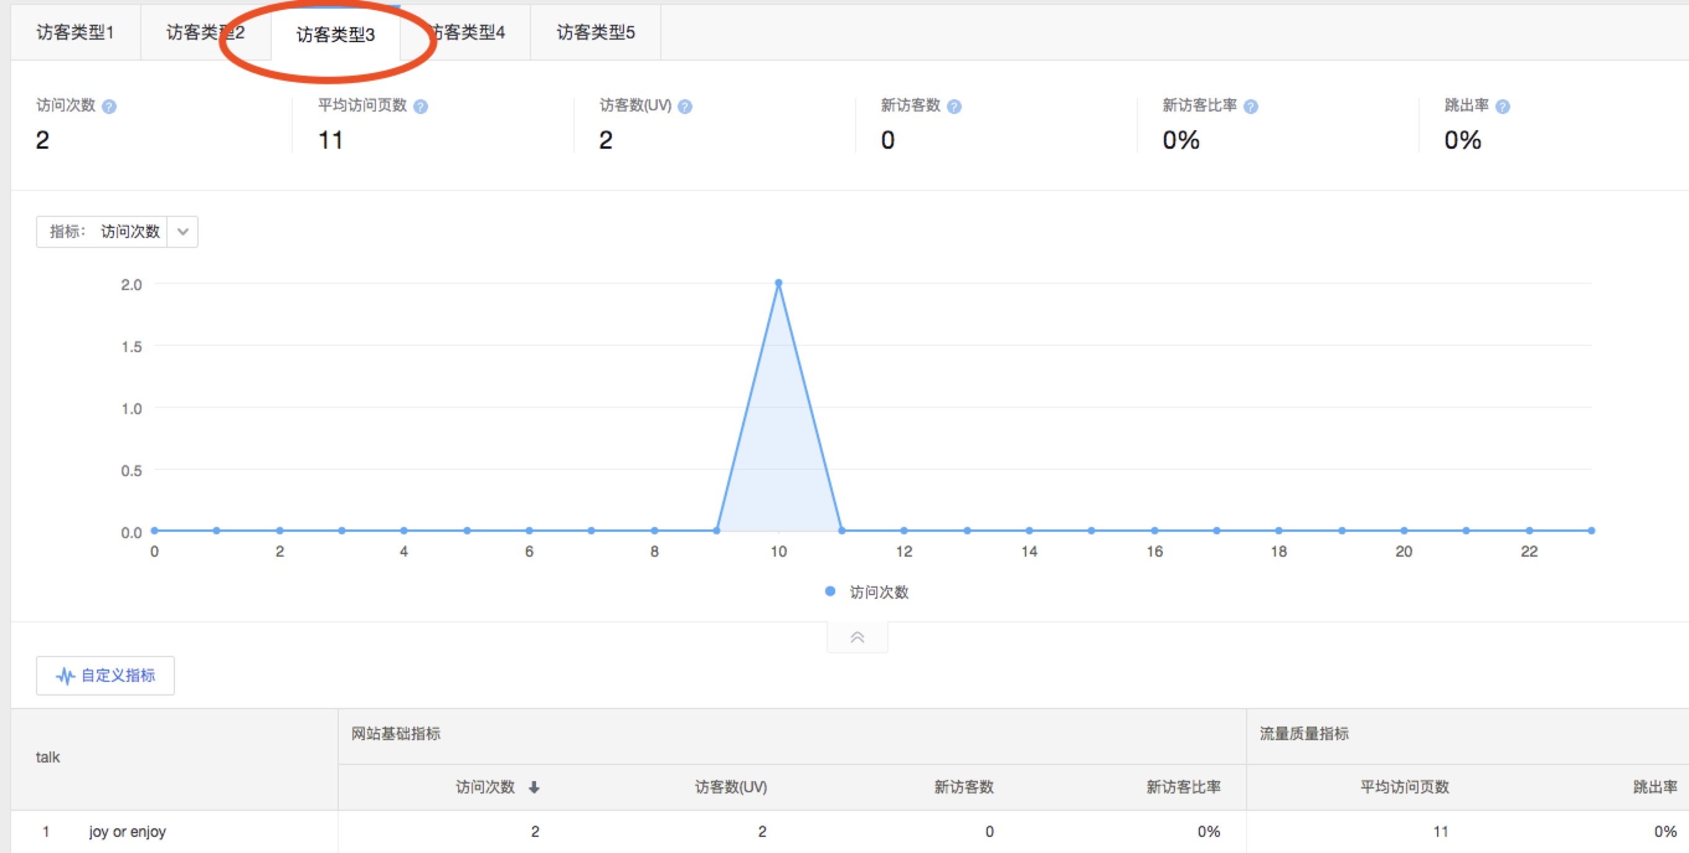
Task: Switch to 访客类型1 tab
Action: point(76,33)
